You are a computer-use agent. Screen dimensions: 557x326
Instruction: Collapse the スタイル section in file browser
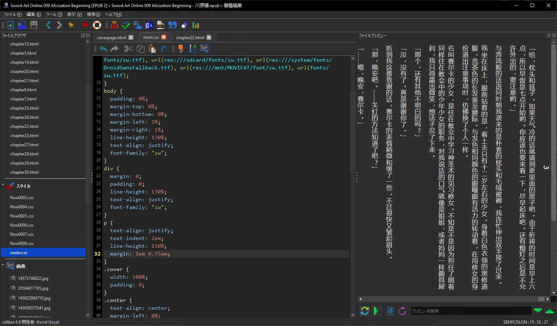tap(3, 185)
